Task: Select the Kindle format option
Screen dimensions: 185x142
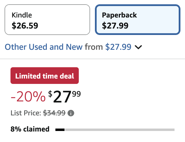Action: (47, 20)
